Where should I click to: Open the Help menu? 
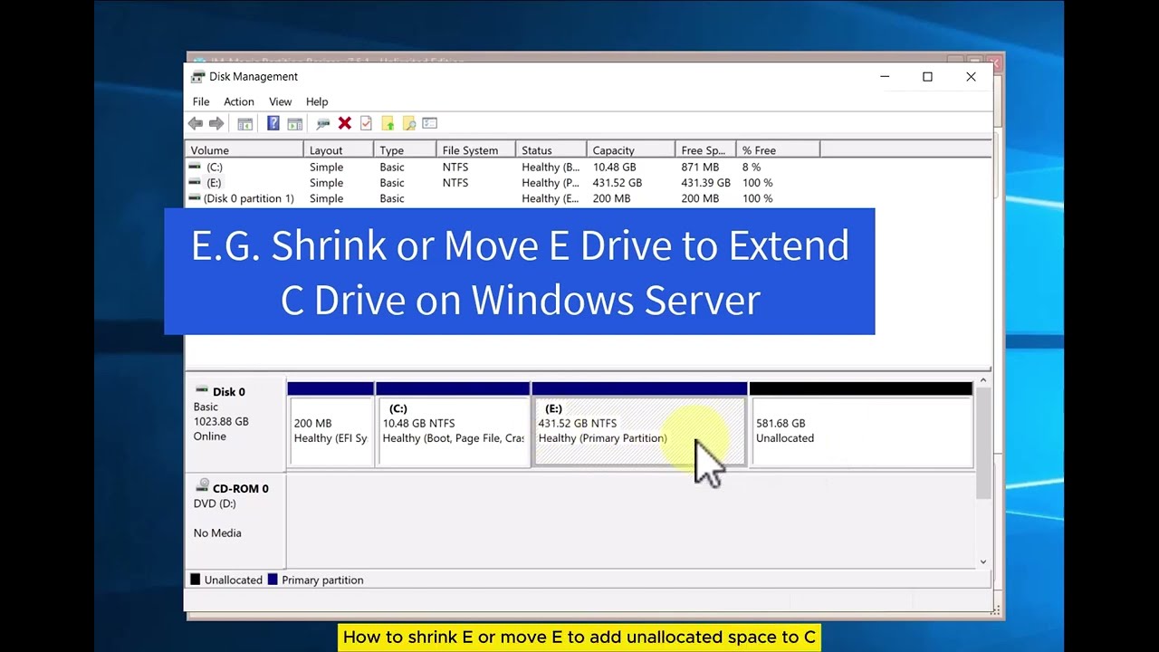click(317, 101)
